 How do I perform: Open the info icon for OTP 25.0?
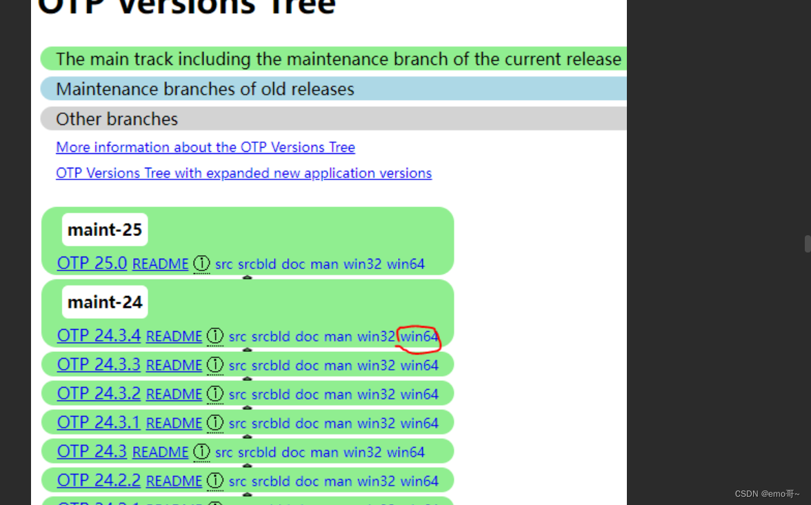pyautogui.click(x=201, y=264)
